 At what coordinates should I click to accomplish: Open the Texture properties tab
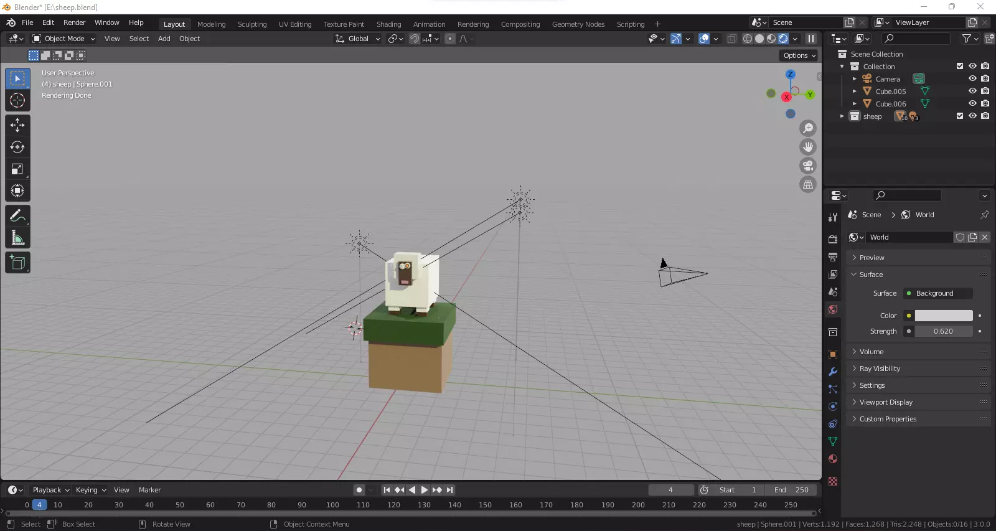[833, 481]
